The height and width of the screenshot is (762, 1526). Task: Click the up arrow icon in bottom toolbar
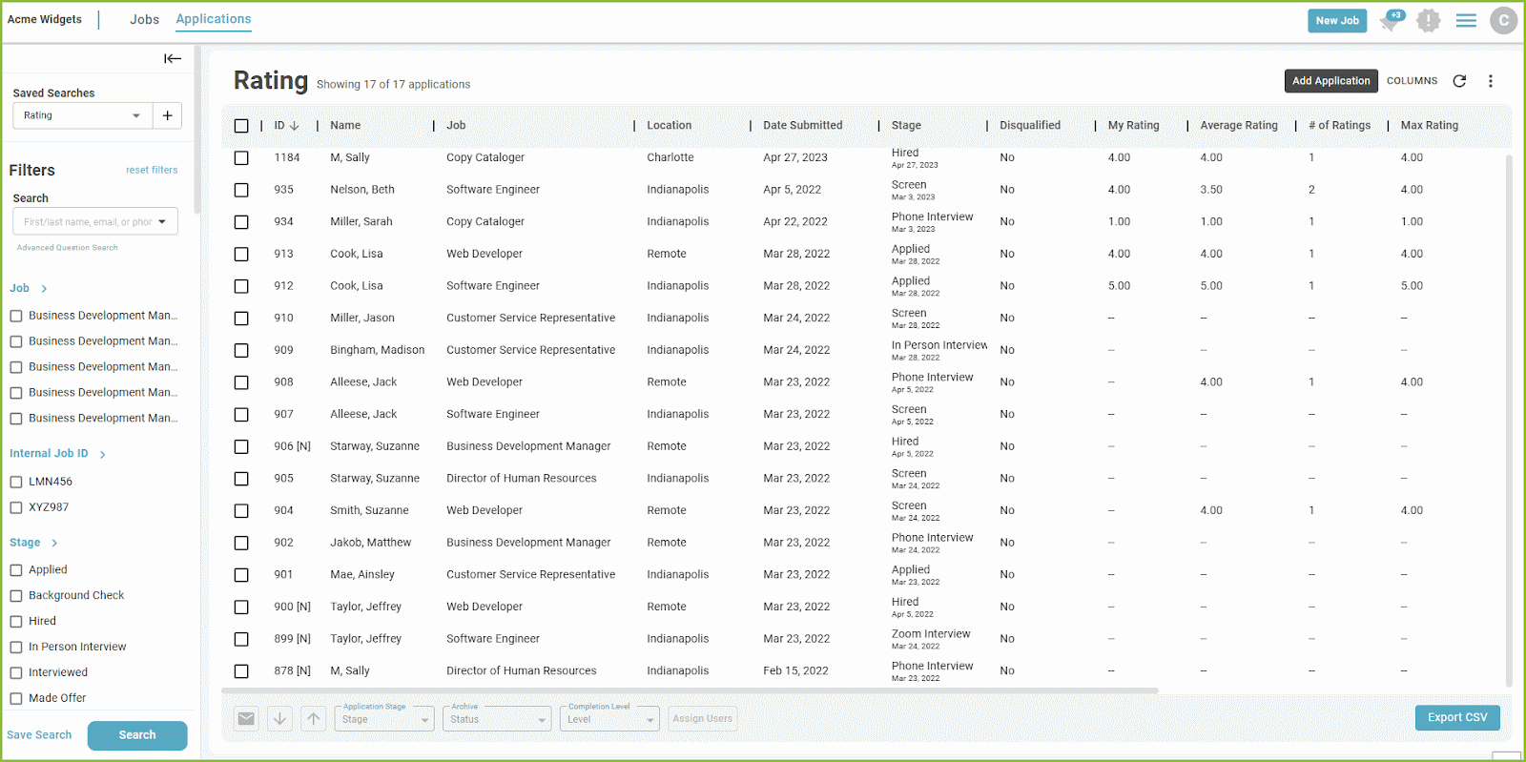click(314, 718)
